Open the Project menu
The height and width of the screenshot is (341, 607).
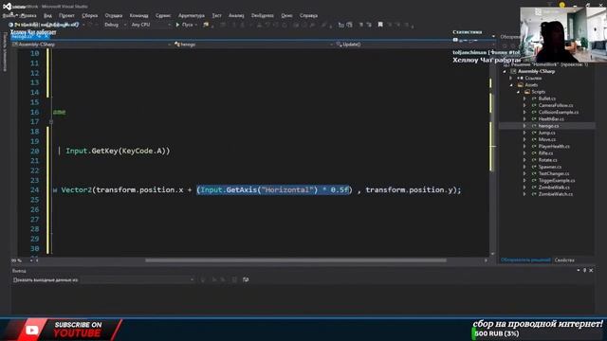66,15
